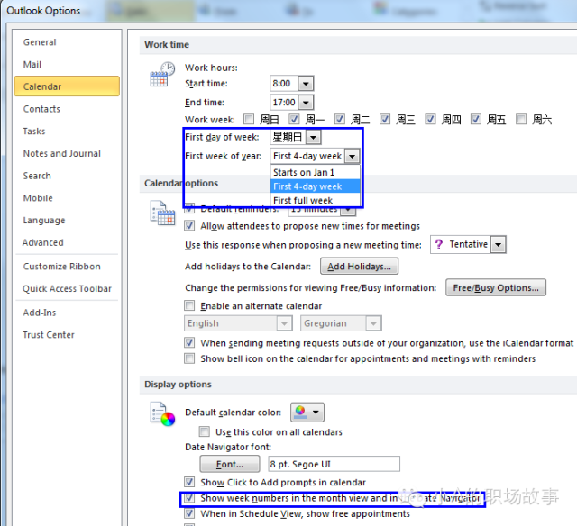The width and height of the screenshot is (577, 526).
Task: Toggle the 周四 work week checkbox
Action: pyautogui.click(x=430, y=119)
